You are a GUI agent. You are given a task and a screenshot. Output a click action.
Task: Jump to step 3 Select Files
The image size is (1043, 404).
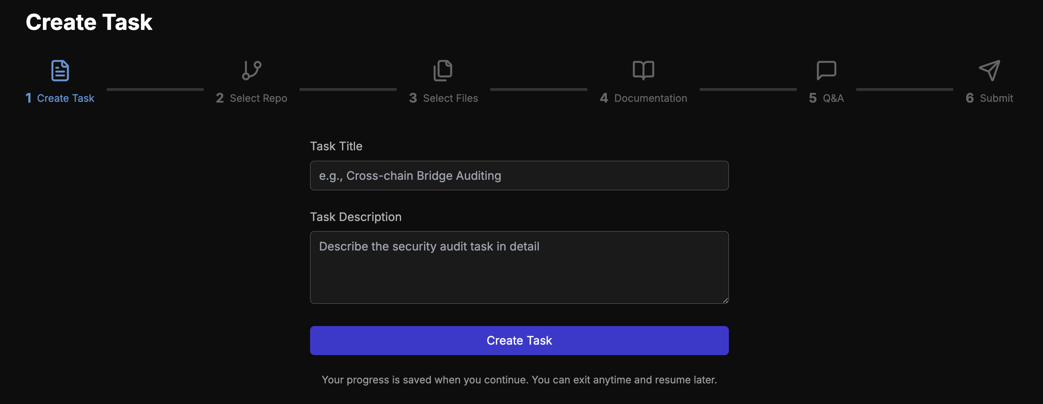click(x=443, y=97)
